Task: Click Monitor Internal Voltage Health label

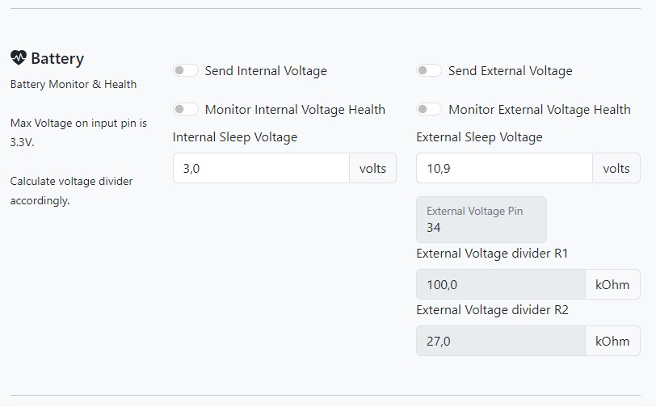Action: 295,110
